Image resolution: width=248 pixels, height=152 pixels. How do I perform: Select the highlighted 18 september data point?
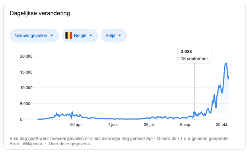194,113
